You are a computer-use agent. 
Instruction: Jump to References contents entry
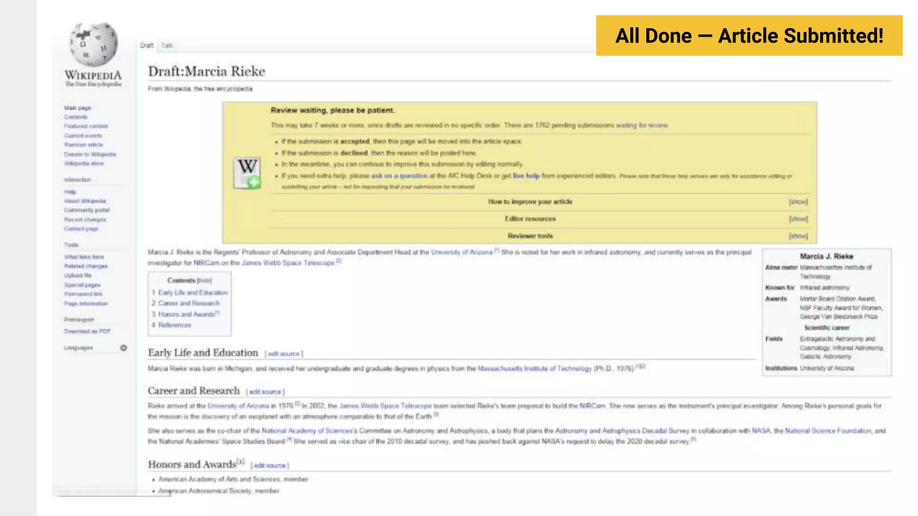(x=174, y=325)
